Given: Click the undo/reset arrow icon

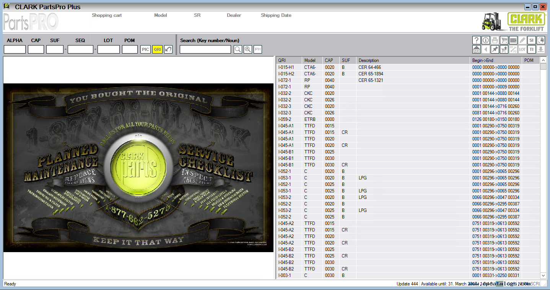Looking at the screenshot, I should [x=168, y=49].
